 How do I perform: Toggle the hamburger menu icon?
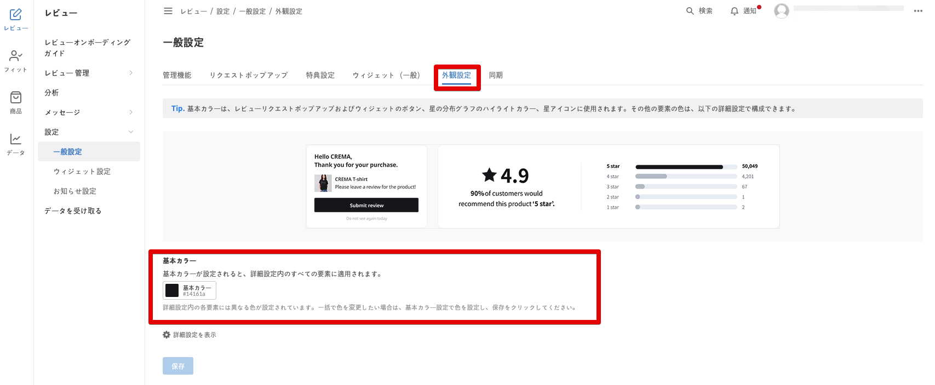click(168, 11)
